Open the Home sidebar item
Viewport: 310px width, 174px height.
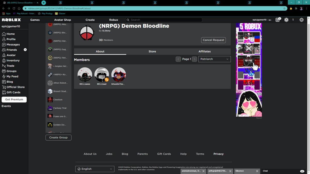click(8, 34)
